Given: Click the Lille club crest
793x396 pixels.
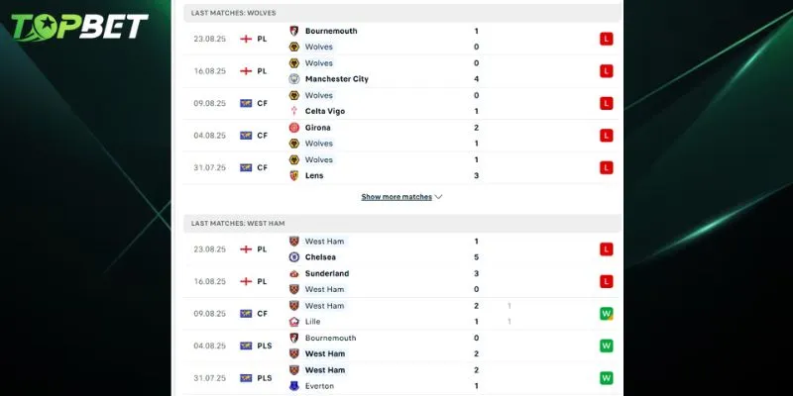Looking at the screenshot, I should click(294, 322).
